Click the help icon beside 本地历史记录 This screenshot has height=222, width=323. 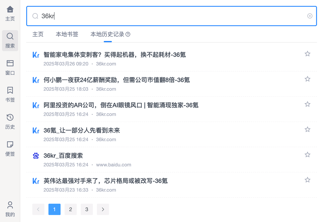pyautogui.click(x=128, y=34)
